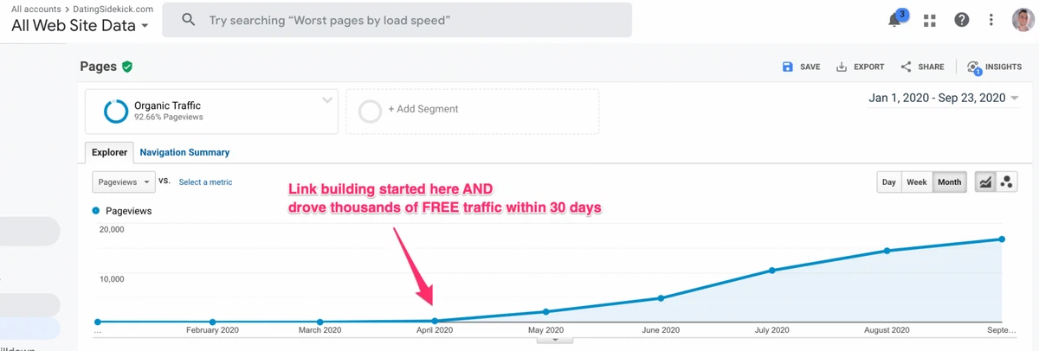Set graph interval to Week
The image size is (1039, 351).
click(917, 182)
